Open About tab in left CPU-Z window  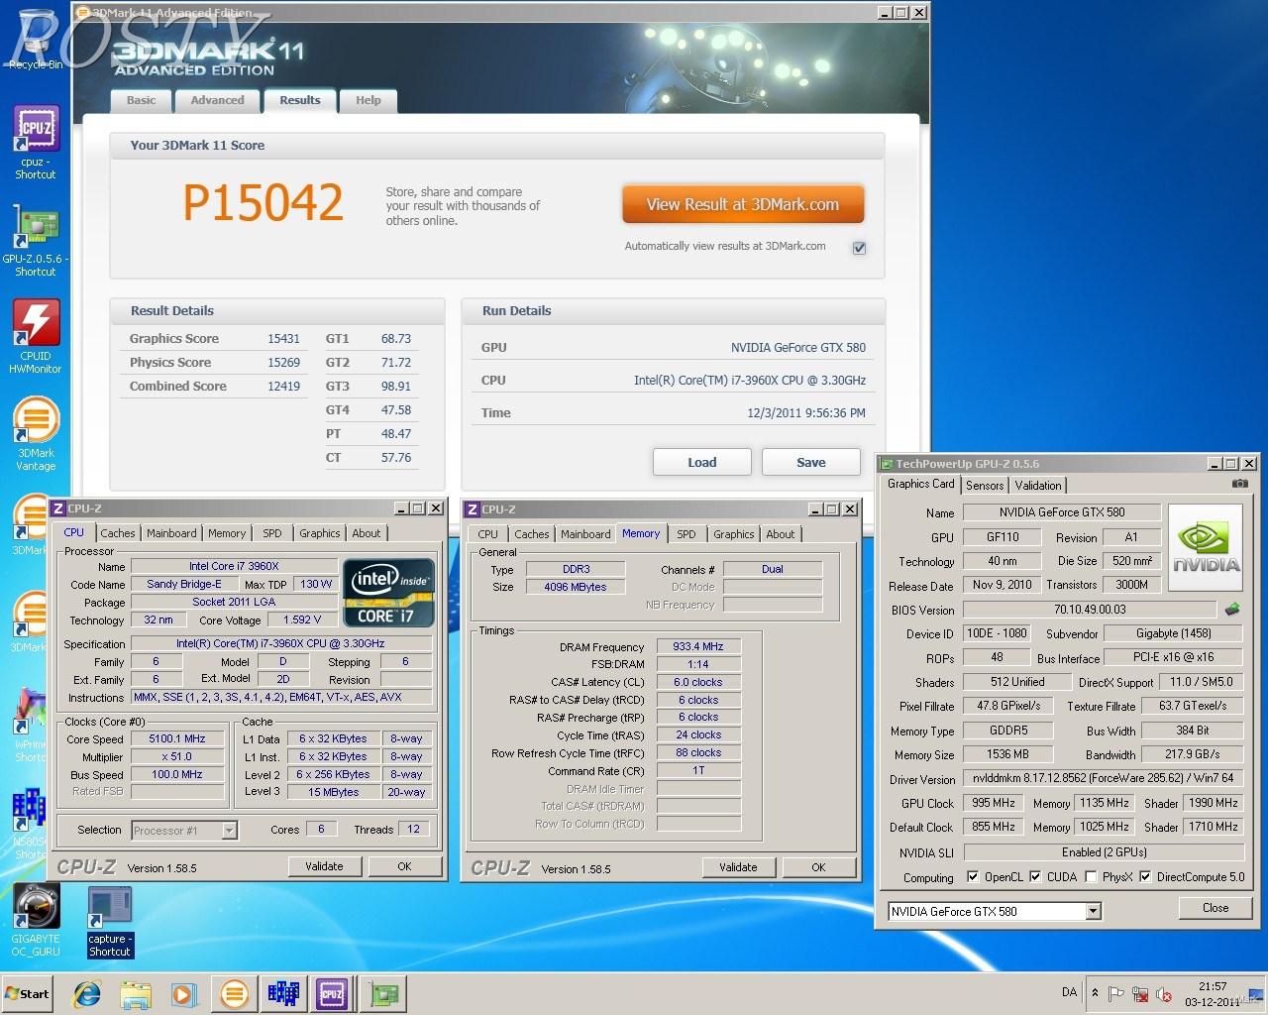pyautogui.click(x=367, y=533)
